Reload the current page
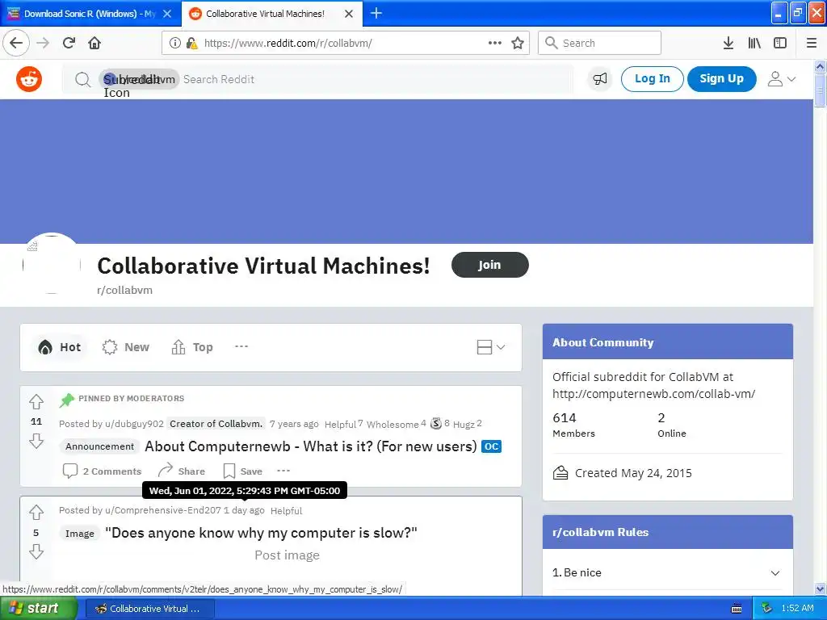This screenshot has width=827, height=620. coord(69,43)
